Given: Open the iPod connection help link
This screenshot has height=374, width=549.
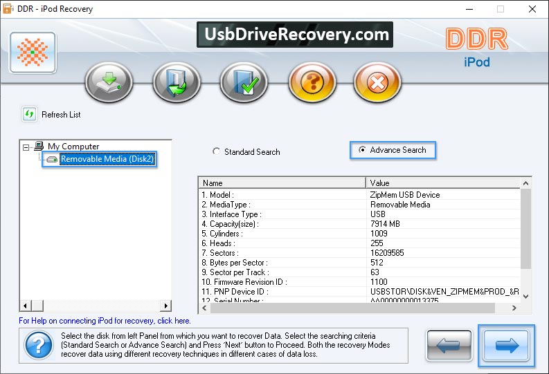Looking at the screenshot, I should (x=105, y=321).
